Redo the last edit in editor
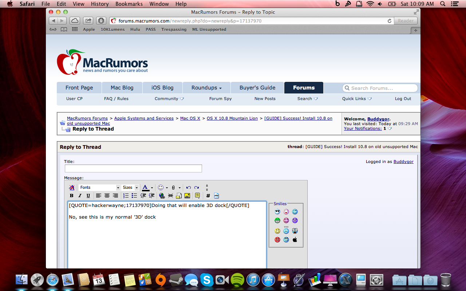466x291 pixels. [x=197, y=187]
